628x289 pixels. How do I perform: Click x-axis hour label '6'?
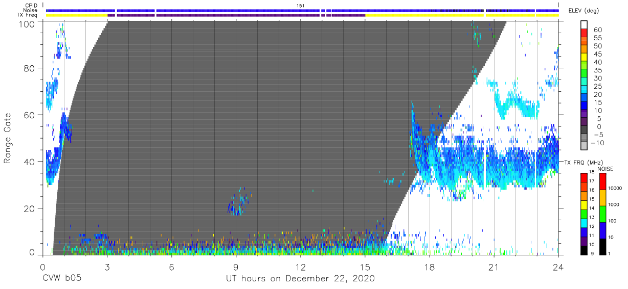[171, 267]
